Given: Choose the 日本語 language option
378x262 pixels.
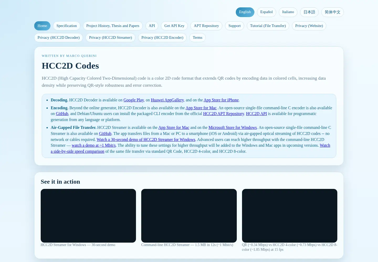Looking at the screenshot, I should (x=309, y=12).
